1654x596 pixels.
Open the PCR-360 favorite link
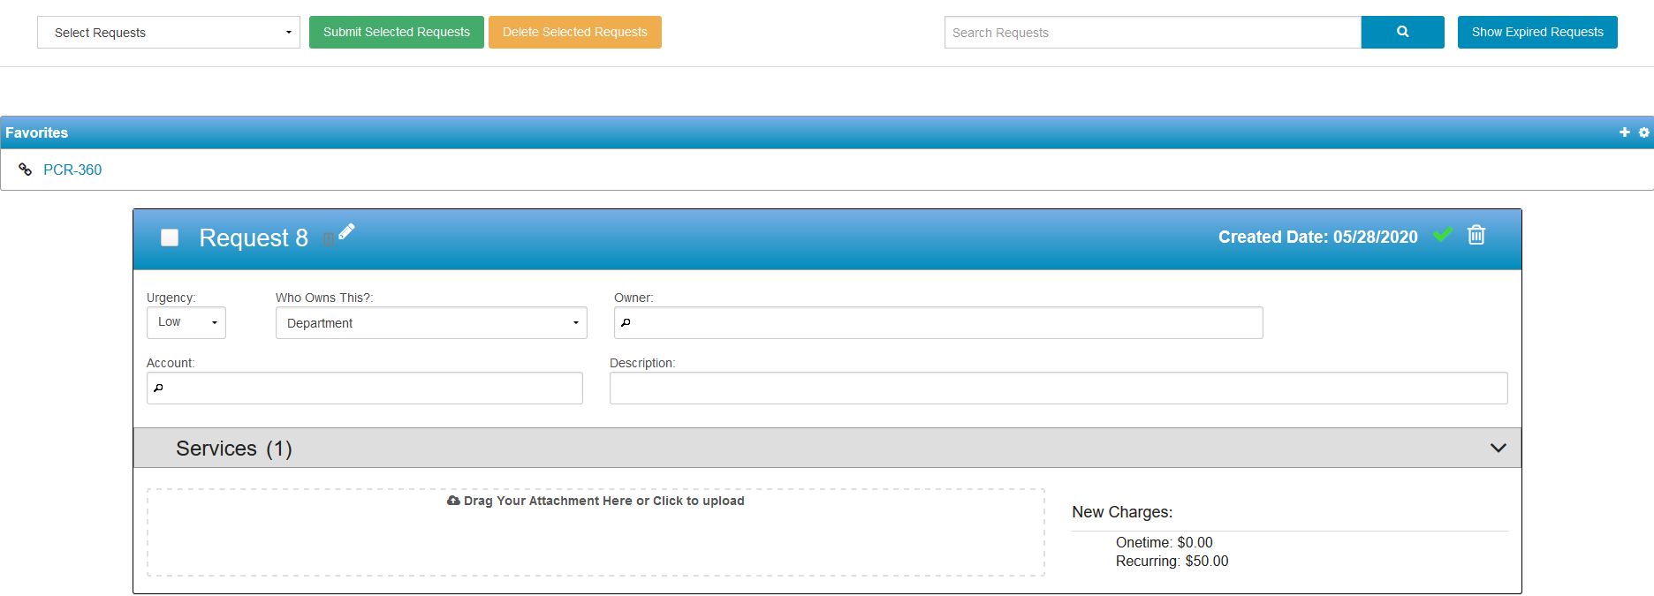(72, 170)
